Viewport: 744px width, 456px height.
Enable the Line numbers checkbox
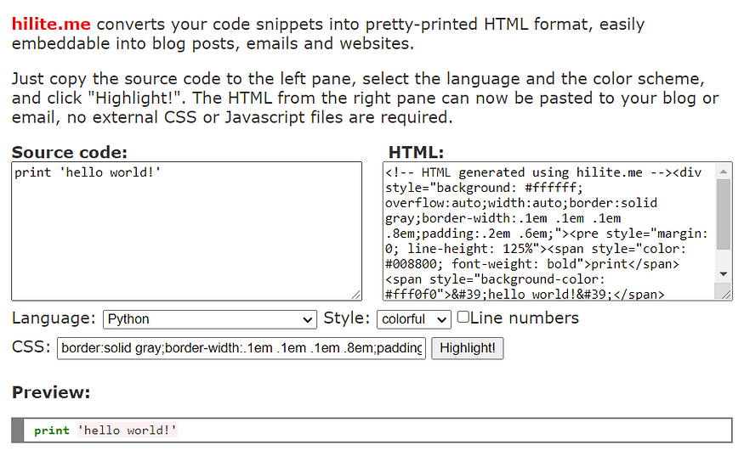(x=463, y=317)
